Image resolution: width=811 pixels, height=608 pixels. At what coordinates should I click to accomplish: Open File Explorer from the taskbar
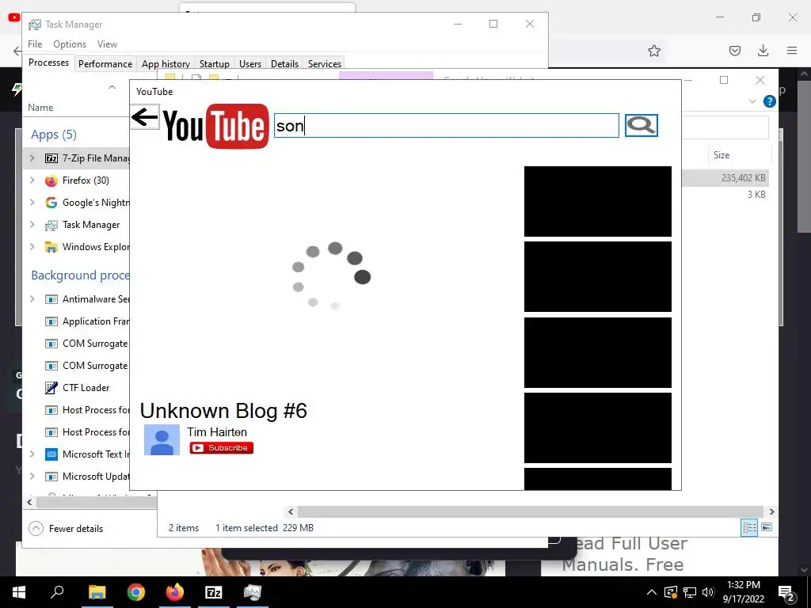coord(97,592)
